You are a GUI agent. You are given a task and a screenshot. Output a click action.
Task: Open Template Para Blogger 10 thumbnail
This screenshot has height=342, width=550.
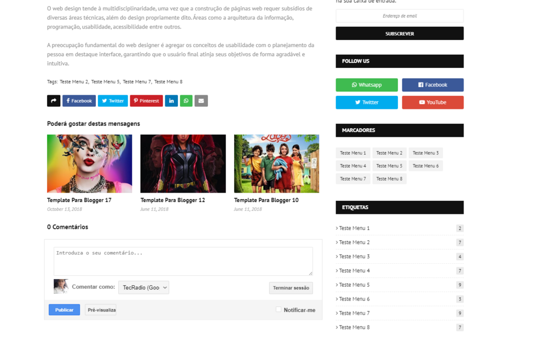tap(276, 164)
